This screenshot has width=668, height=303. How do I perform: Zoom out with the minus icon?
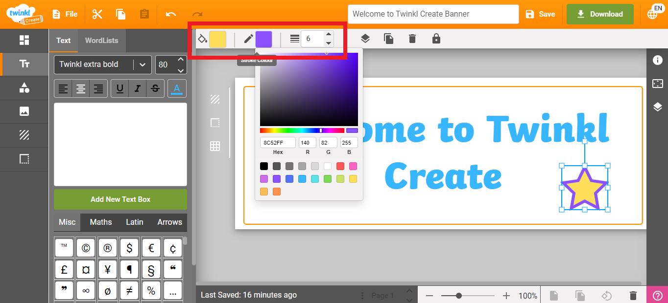(x=429, y=296)
